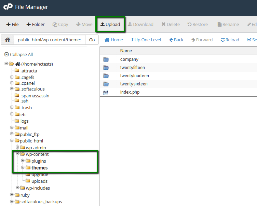Screen dimensions: 257x206
Task: Click the path input field
Action: (x=49, y=40)
